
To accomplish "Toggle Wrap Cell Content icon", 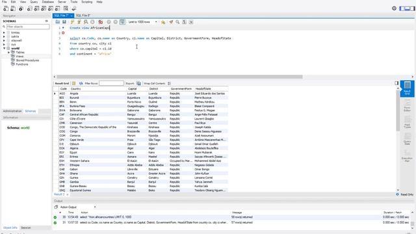I will [x=169, y=83].
